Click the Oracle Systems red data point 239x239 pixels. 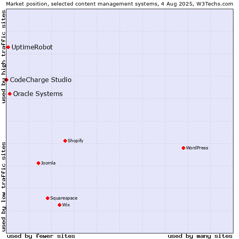(10, 94)
